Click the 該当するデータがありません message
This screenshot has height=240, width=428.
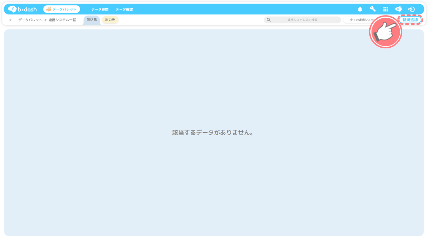tap(213, 133)
